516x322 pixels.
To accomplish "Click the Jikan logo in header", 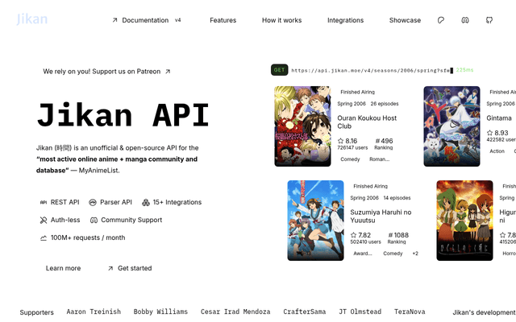I will point(32,19).
